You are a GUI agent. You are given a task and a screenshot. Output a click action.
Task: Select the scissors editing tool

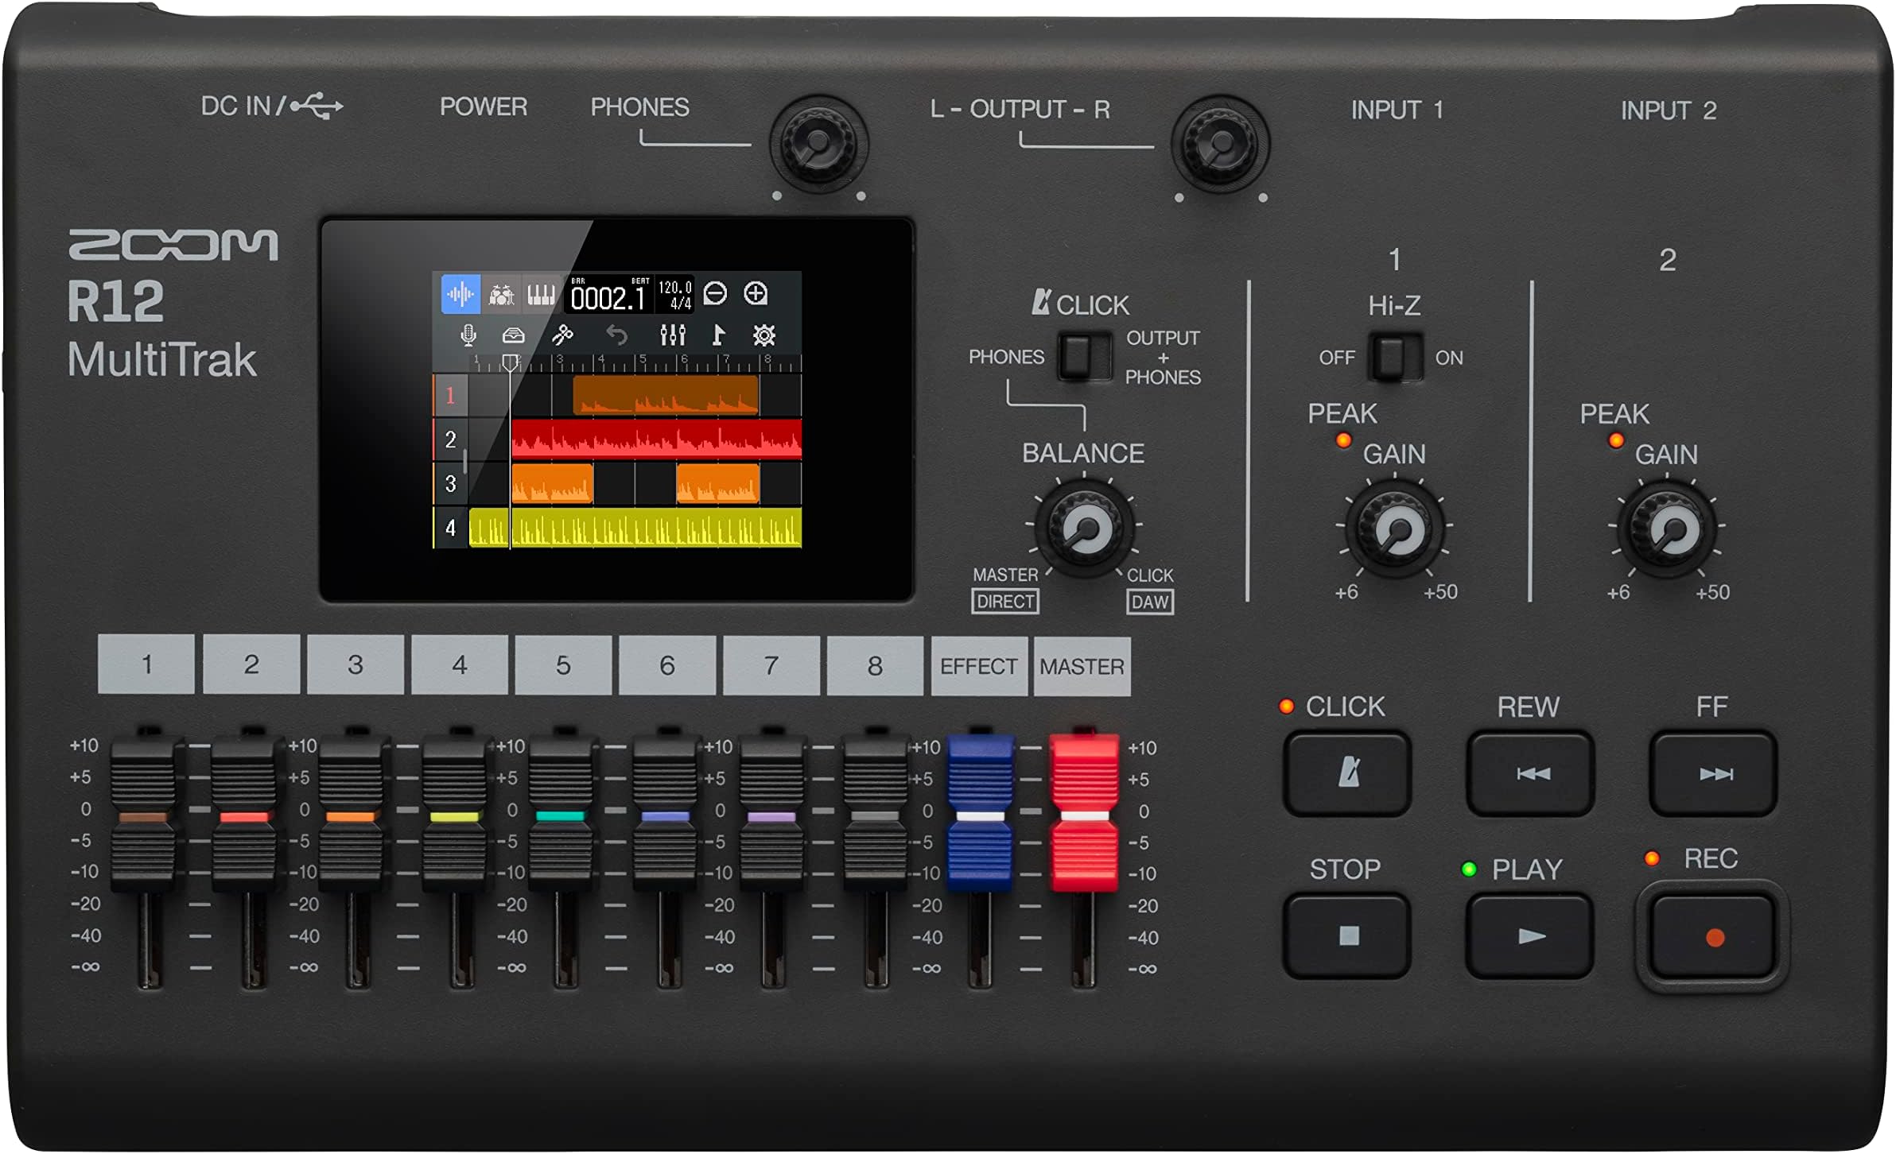(564, 336)
